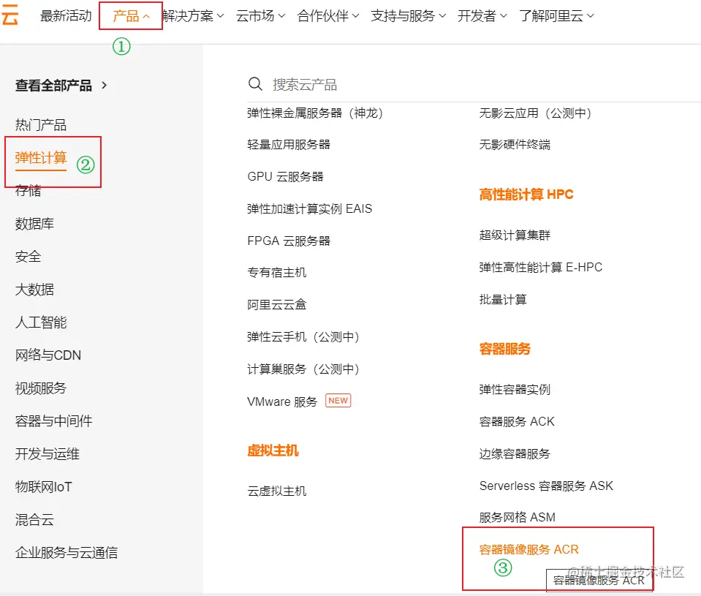
Task: Open 无影云应用（公测中）link
Action: (x=535, y=113)
